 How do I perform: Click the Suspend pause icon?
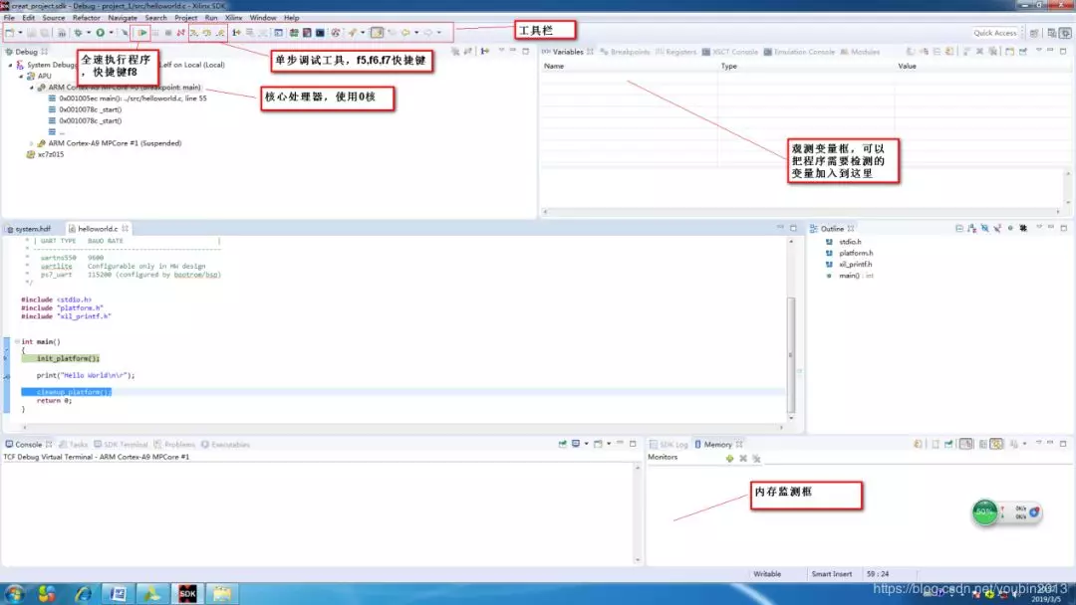pos(155,32)
